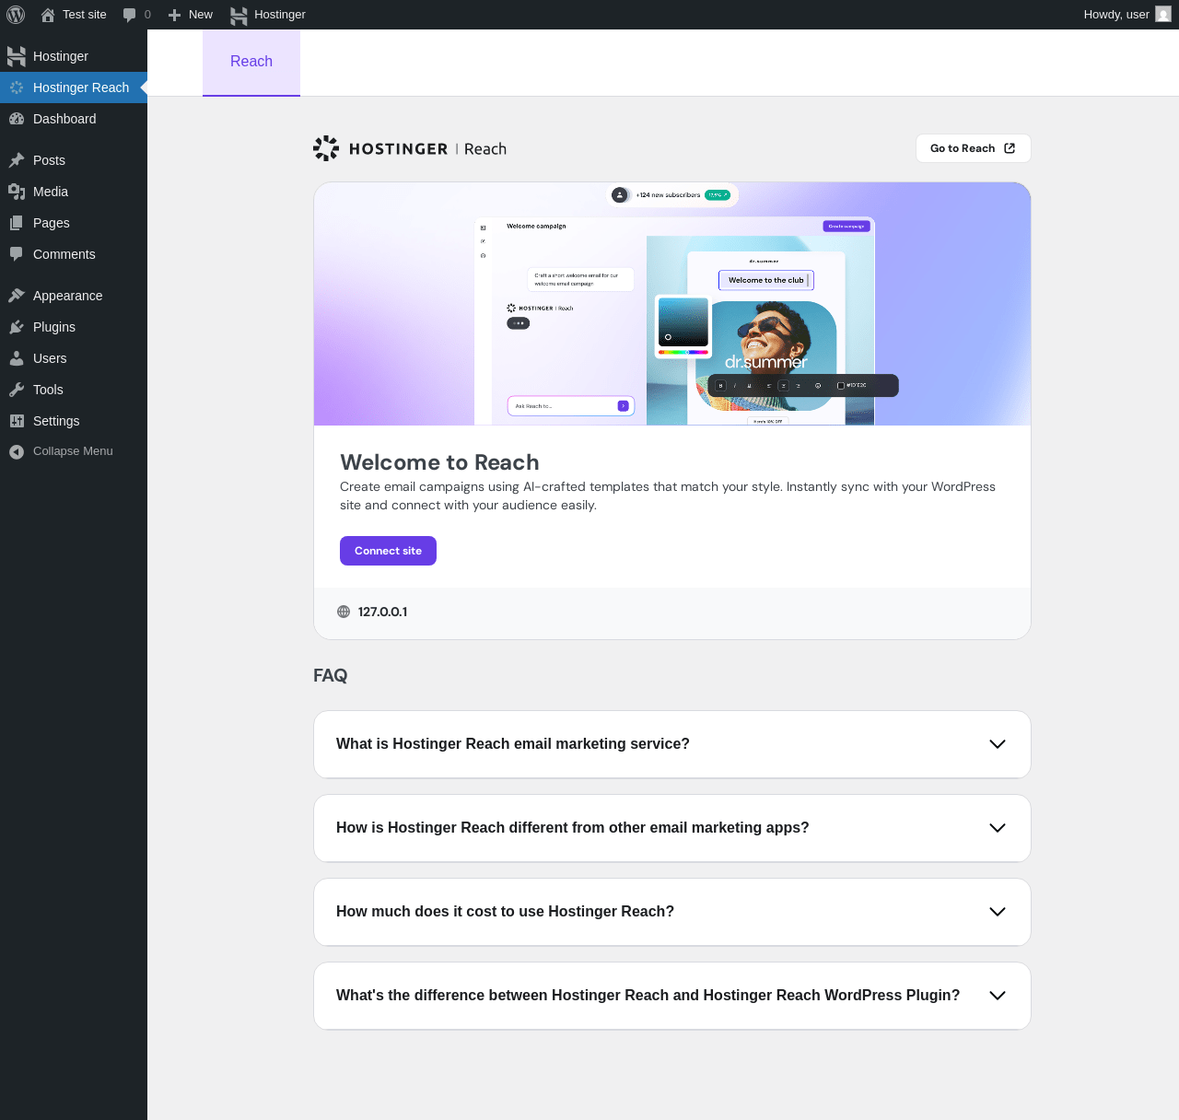This screenshot has width=1179, height=1120.
Task: Expand 'What is Hostinger Reach email marketing service?'
Action: [x=672, y=744]
